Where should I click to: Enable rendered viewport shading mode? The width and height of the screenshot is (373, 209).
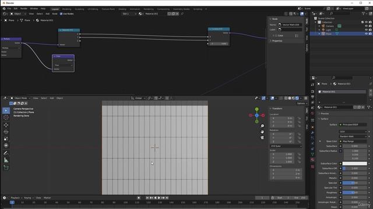(297, 98)
